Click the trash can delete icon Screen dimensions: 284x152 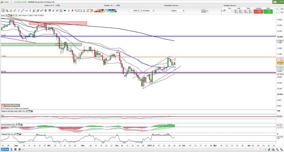click(46, 11)
